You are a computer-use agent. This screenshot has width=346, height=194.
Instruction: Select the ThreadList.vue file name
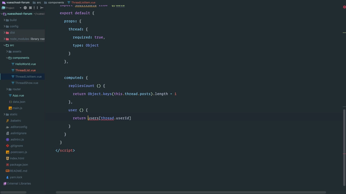pos(25,70)
